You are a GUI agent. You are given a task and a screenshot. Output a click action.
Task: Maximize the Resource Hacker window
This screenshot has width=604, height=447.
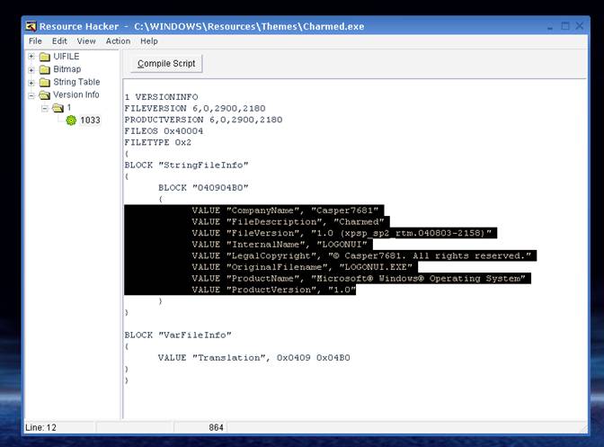tap(565, 26)
